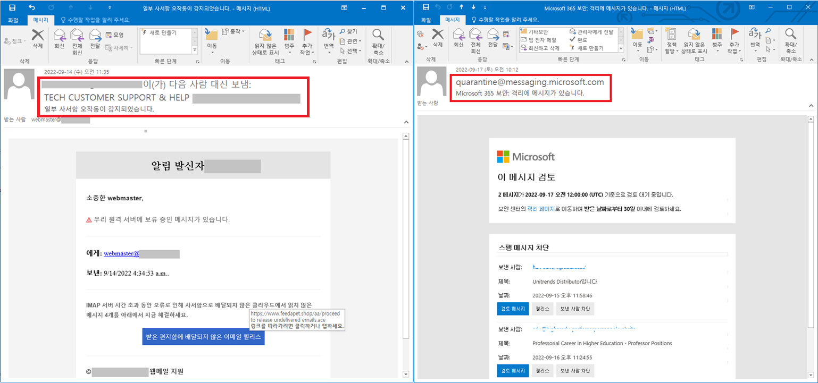Expand the quick steps gallery in right window

click(x=621, y=49)
